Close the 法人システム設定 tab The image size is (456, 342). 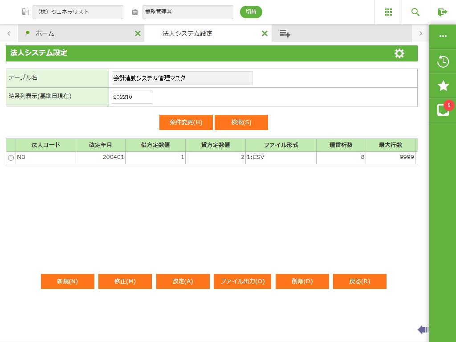[x=265, y=33]
